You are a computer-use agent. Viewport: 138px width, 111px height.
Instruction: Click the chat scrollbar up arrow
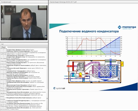(x=47, y=49)
